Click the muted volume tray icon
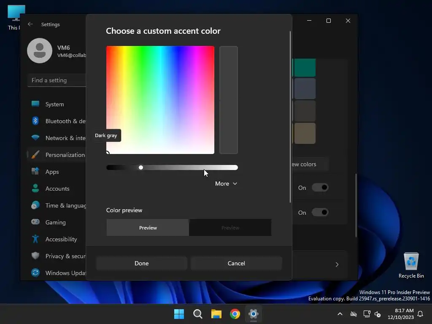This screenshot has width=432, height=324. click(x=378, y=314)
